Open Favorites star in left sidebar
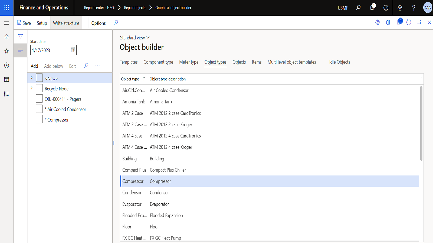Screen dimensions: 433x243 pyautogui.click(x=6, y=51)
